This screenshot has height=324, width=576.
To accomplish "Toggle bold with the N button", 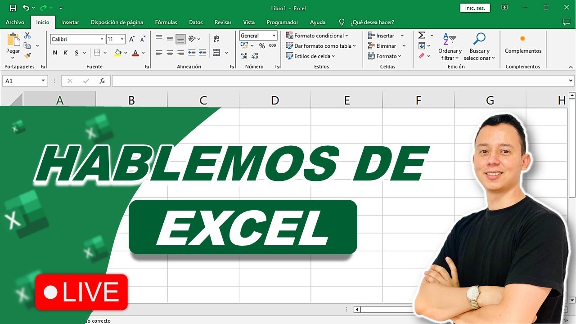I will (x=55, y=53).
